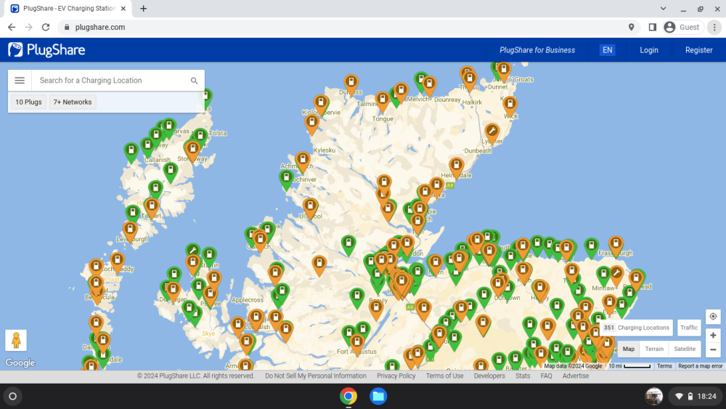Screen dimensions: 726x409
Task: Select the orange charger pin at Kinlochbervie
Action: (321, 104)
